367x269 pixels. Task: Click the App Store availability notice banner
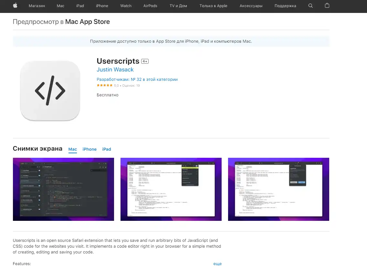[171, 41]
